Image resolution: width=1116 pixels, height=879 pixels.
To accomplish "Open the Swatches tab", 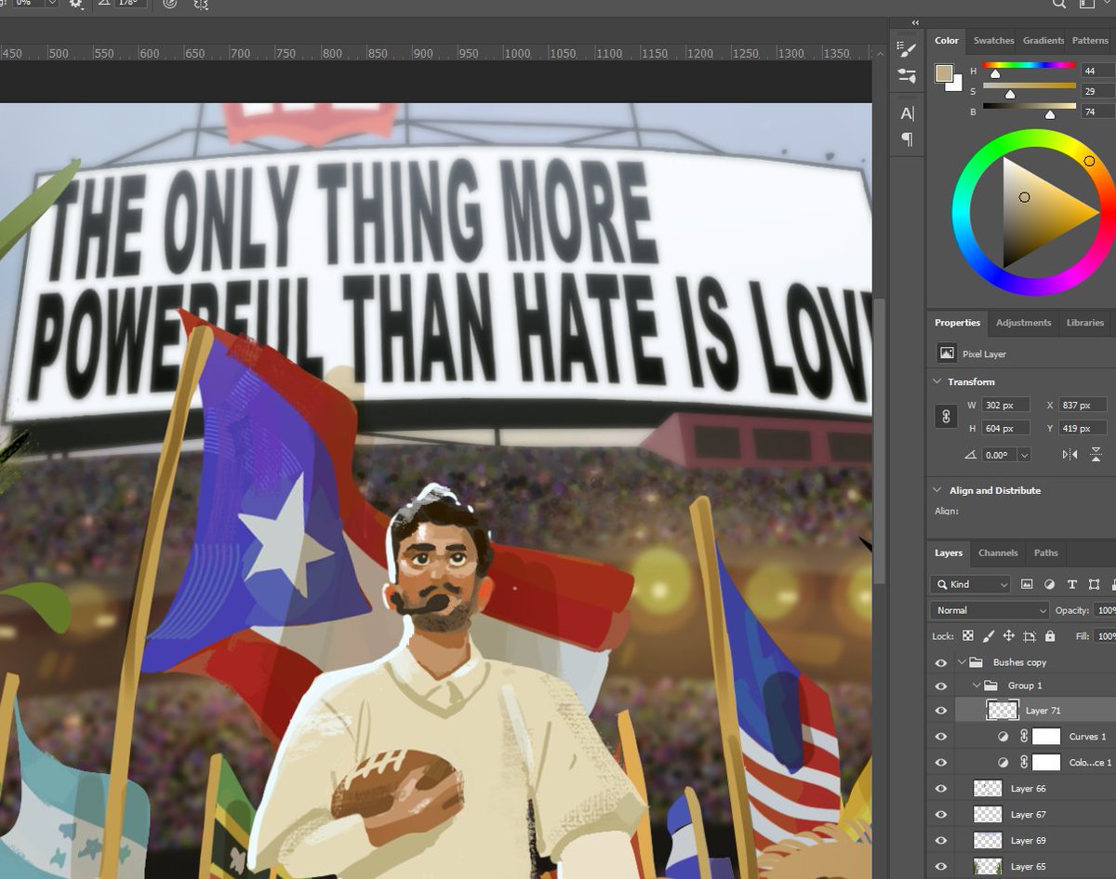I will point(993,40).
